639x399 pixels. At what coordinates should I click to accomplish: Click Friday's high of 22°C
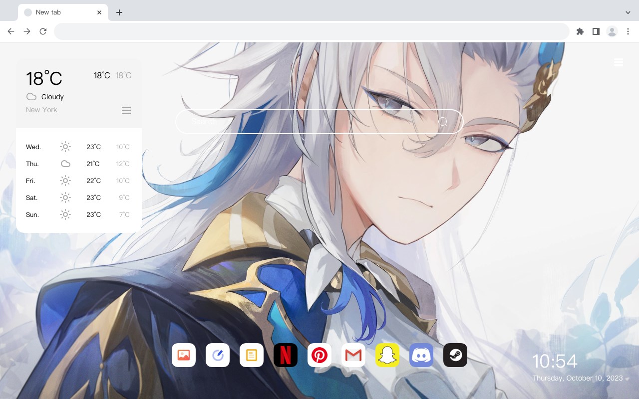click(x=93, y=181)
